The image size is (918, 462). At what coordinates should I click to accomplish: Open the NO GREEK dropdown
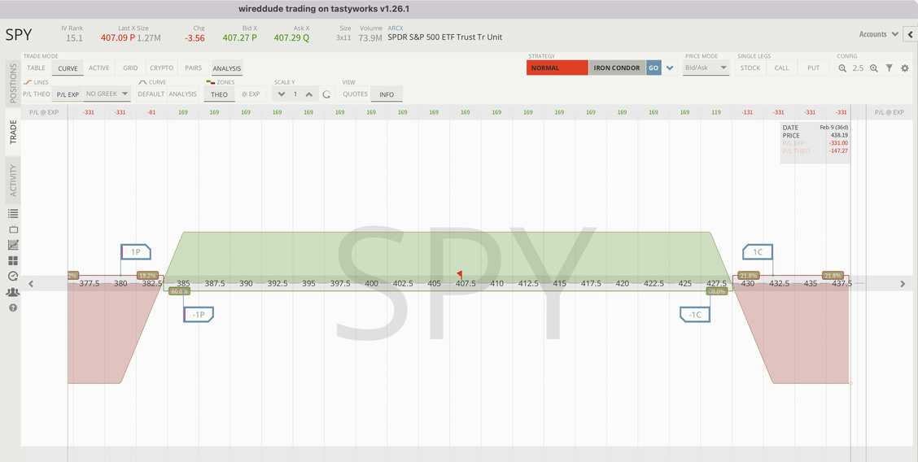[107, 94]
